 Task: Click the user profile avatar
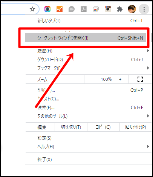point(132,9)
